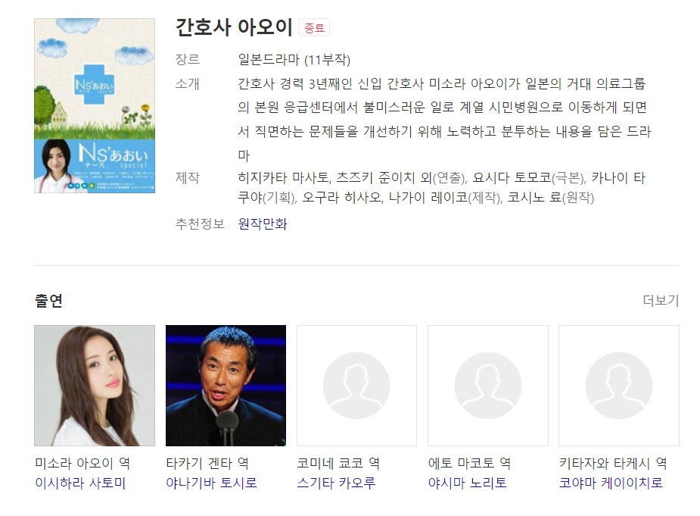The height and width of the screenshot is (516, 700).
Task: Select placeholder avatar for 스기타 카오루
Action: (x=356, y=386)
